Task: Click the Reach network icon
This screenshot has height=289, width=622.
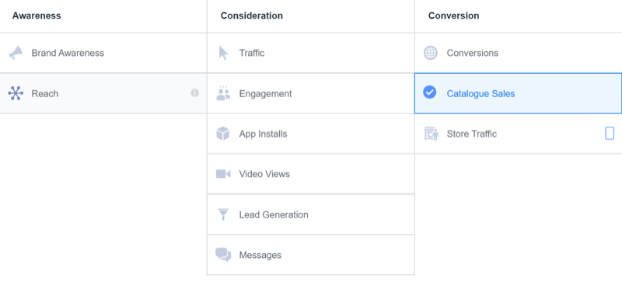Action: tap(16, 93)
